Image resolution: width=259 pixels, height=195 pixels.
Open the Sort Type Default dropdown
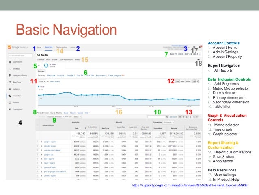[77, 117]
